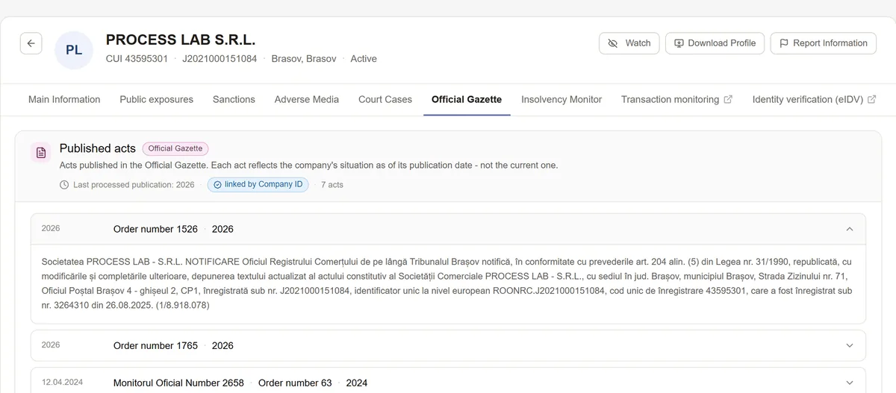
Task: Click the Brasov, Brasov location text
Action: click(x=304, y=58)
